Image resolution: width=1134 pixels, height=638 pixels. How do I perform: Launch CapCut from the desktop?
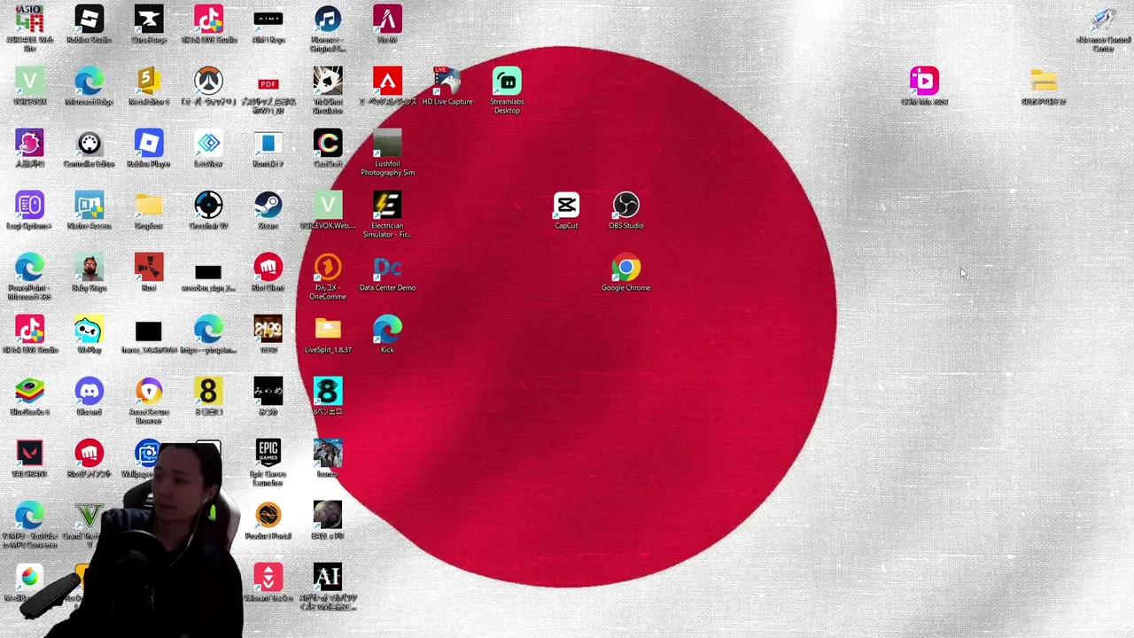click(566, 206)
